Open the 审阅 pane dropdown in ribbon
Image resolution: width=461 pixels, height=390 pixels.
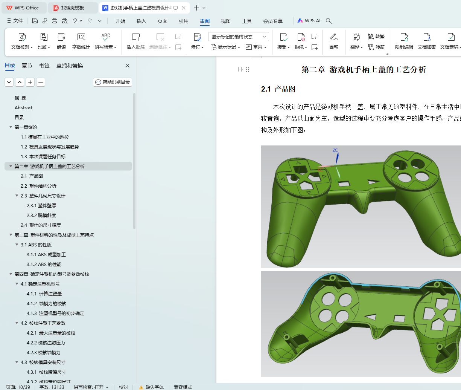coord(256,47)
